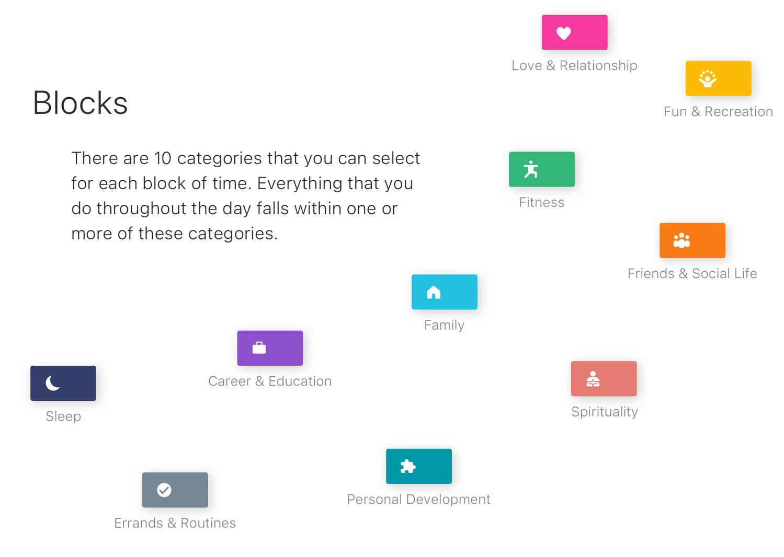Screen dimensions: 784x557
Task: Click the Career & Education label
Action: click(270, 381)
